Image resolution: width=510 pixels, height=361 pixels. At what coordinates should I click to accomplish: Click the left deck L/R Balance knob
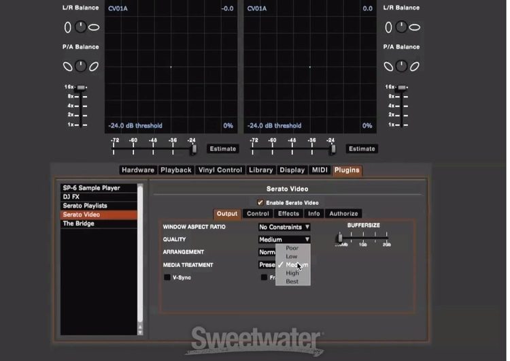(80, 27)
